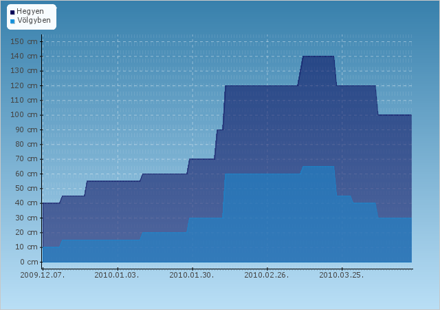This screenshot has height=310, width=440.
Task: Click the 2010.03.25. date label
Action: coord(342,275)
